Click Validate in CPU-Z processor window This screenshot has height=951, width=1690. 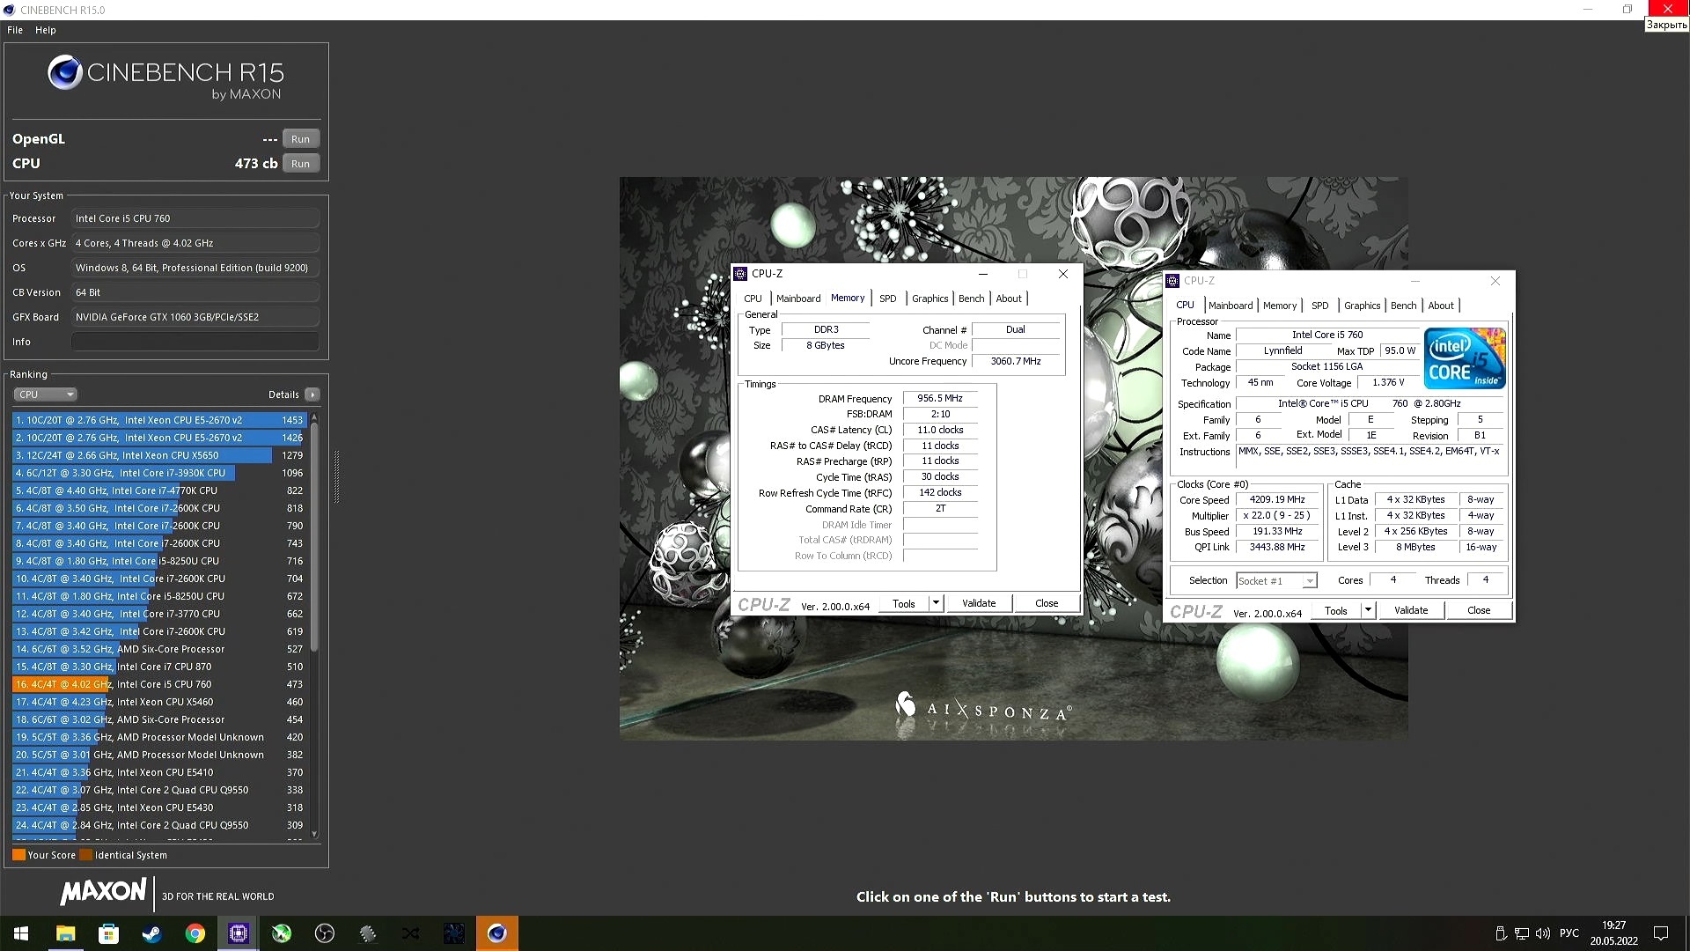coord(1411,610)
